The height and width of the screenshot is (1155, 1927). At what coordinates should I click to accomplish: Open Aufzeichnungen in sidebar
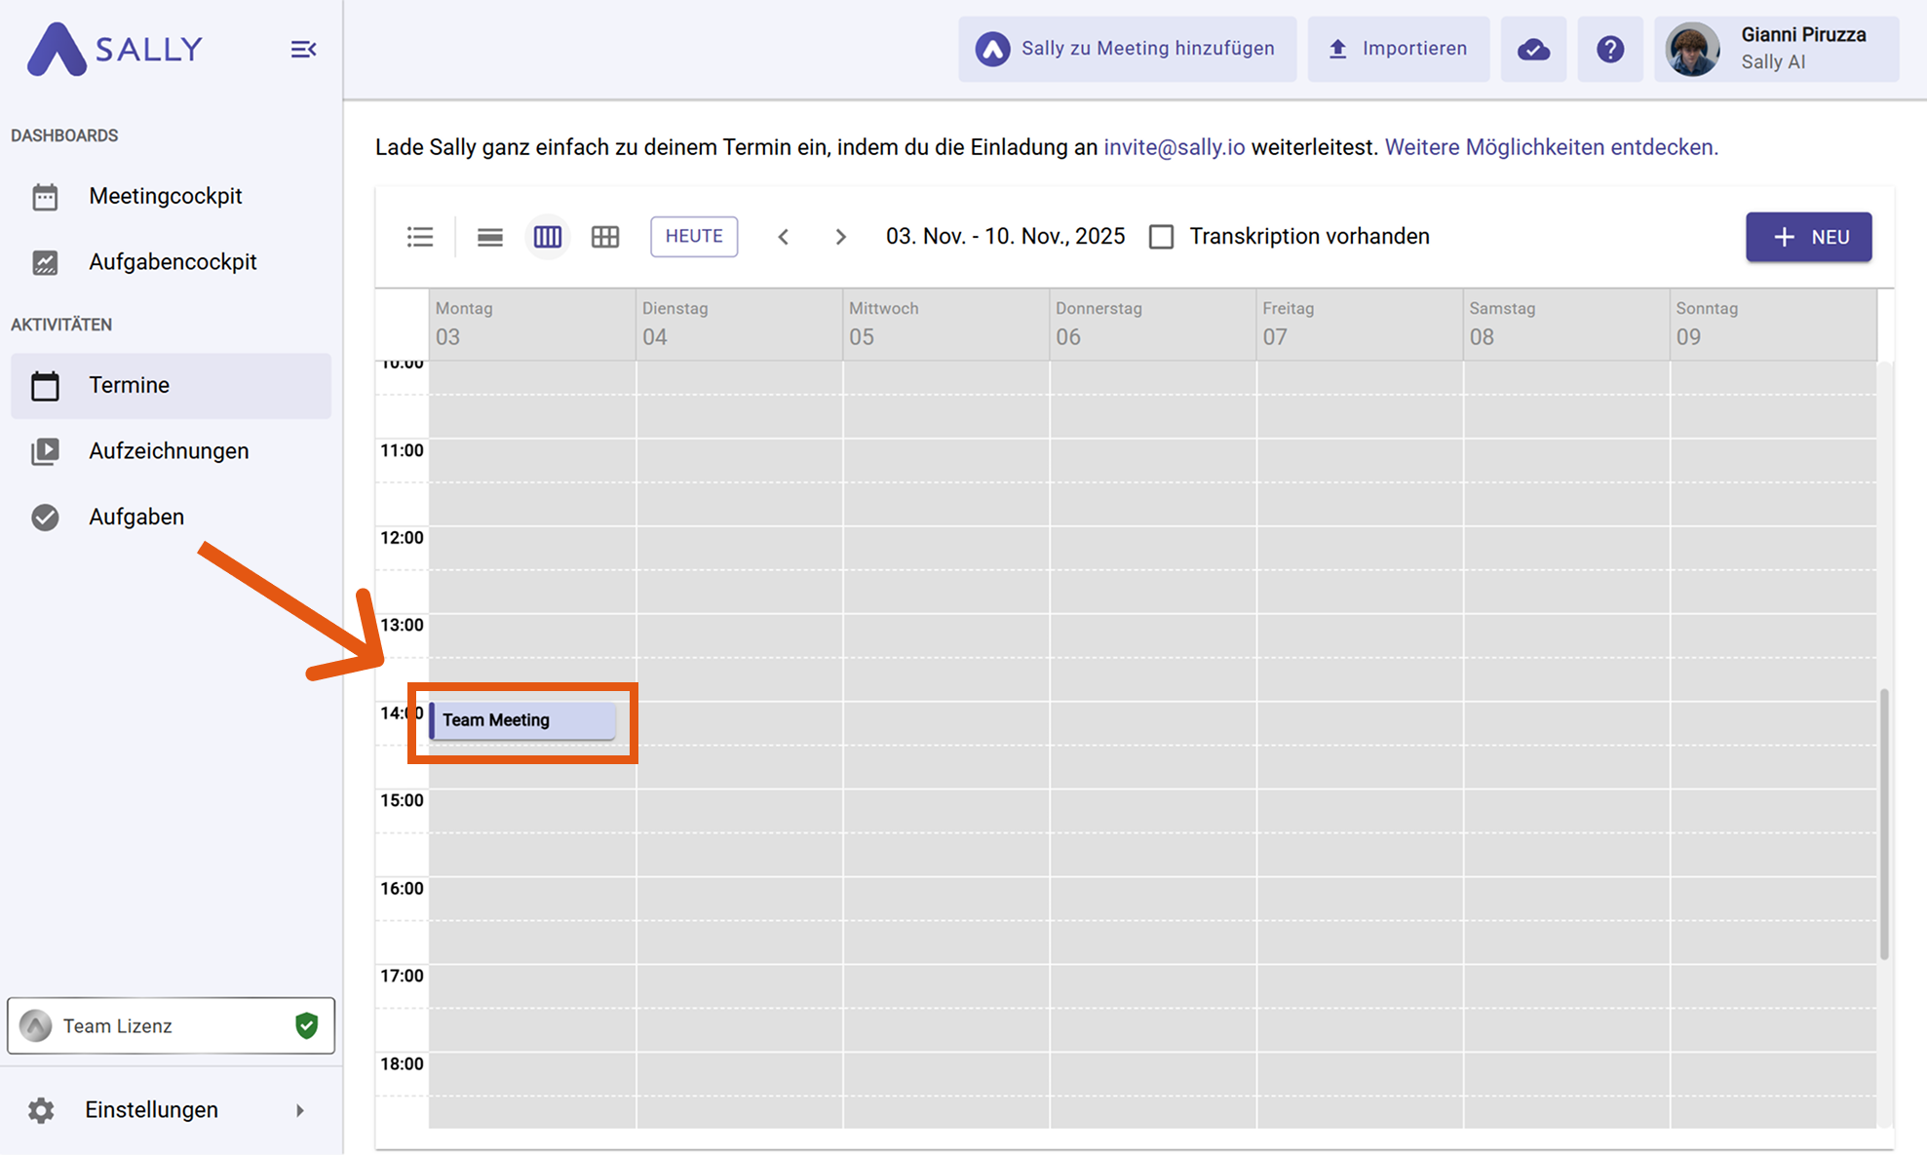(x=168, y=451)
